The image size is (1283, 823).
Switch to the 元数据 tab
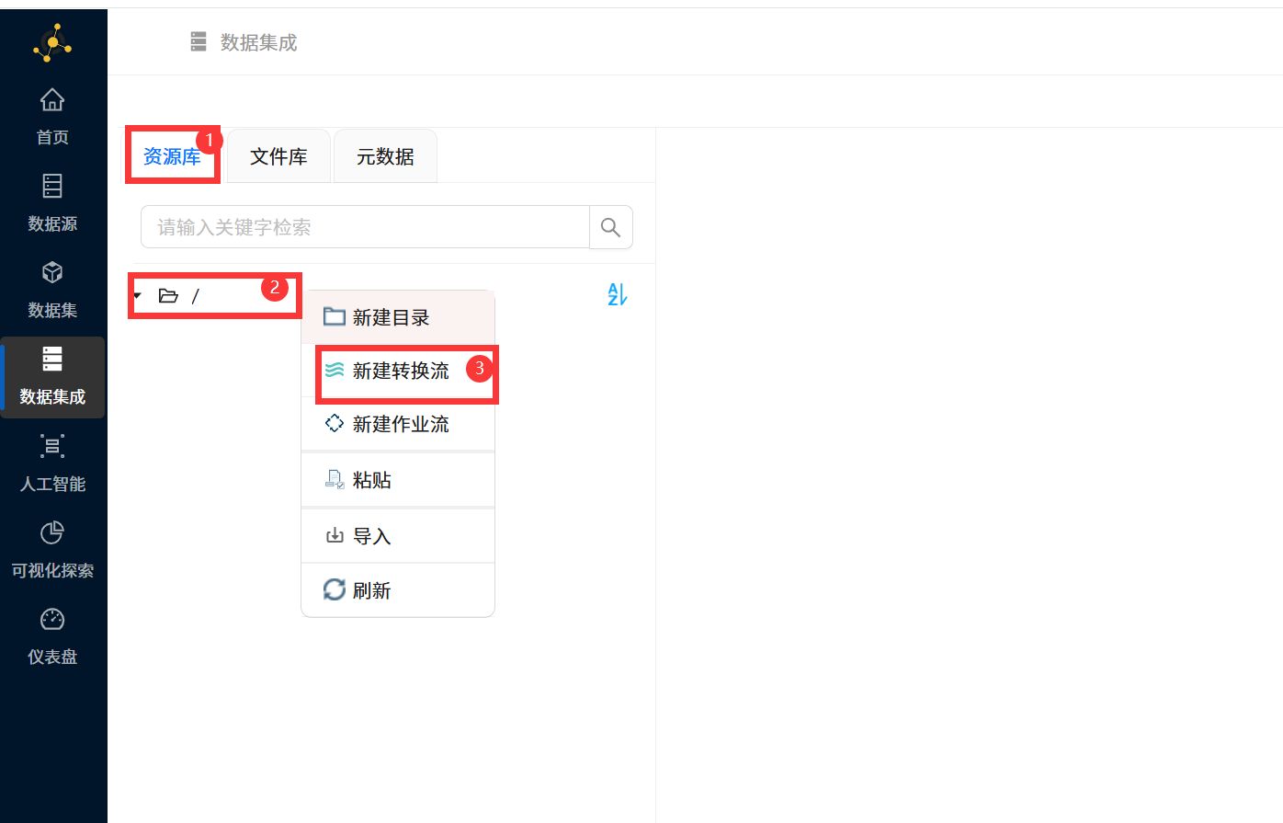coord(385,156)
